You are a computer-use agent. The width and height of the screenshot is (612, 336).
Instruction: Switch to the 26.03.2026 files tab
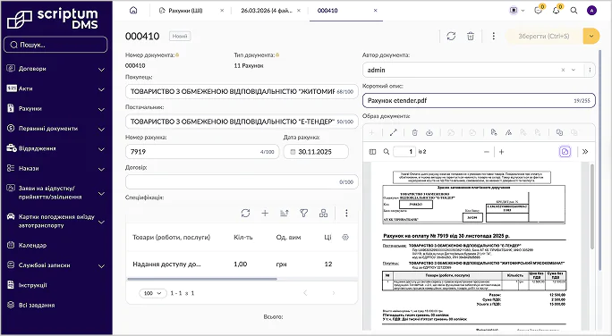tap(267, 11)
